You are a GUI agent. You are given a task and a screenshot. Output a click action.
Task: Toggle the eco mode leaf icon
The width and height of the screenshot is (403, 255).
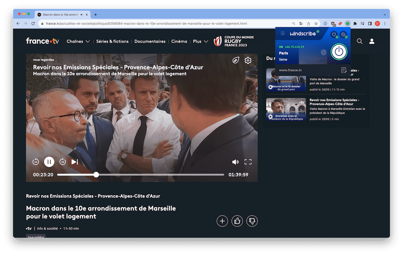coord(236,60)
